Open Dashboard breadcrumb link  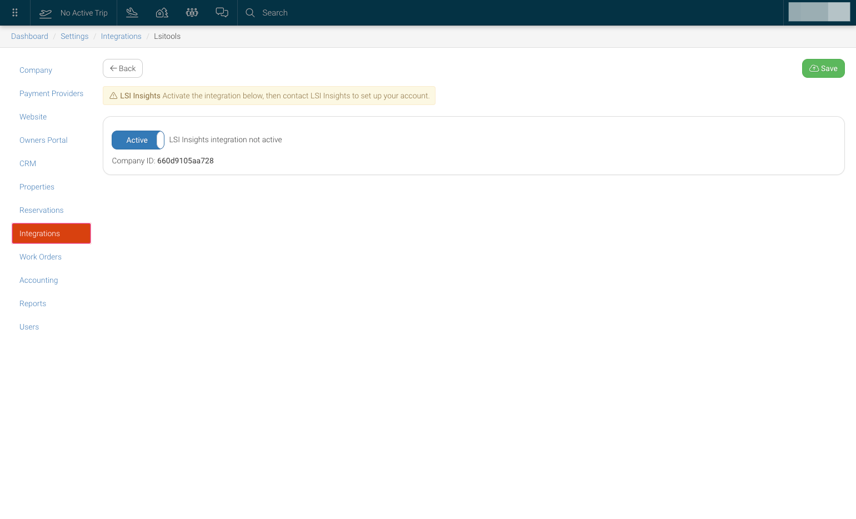point(29,36)
